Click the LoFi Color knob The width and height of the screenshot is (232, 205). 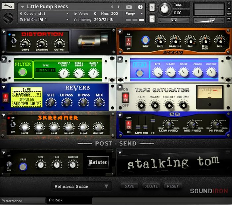click(198, 72)
